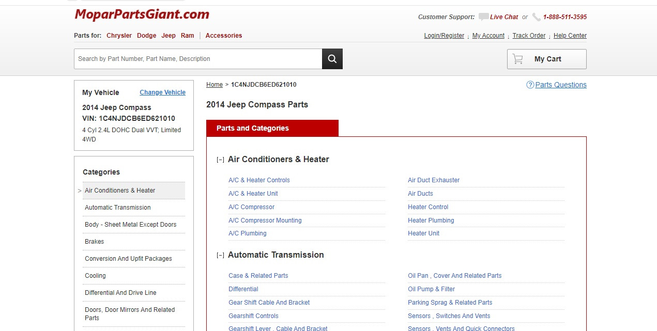Select Conversion And Upfit Packages category
The image size is (657, 331).
(134, 259)
